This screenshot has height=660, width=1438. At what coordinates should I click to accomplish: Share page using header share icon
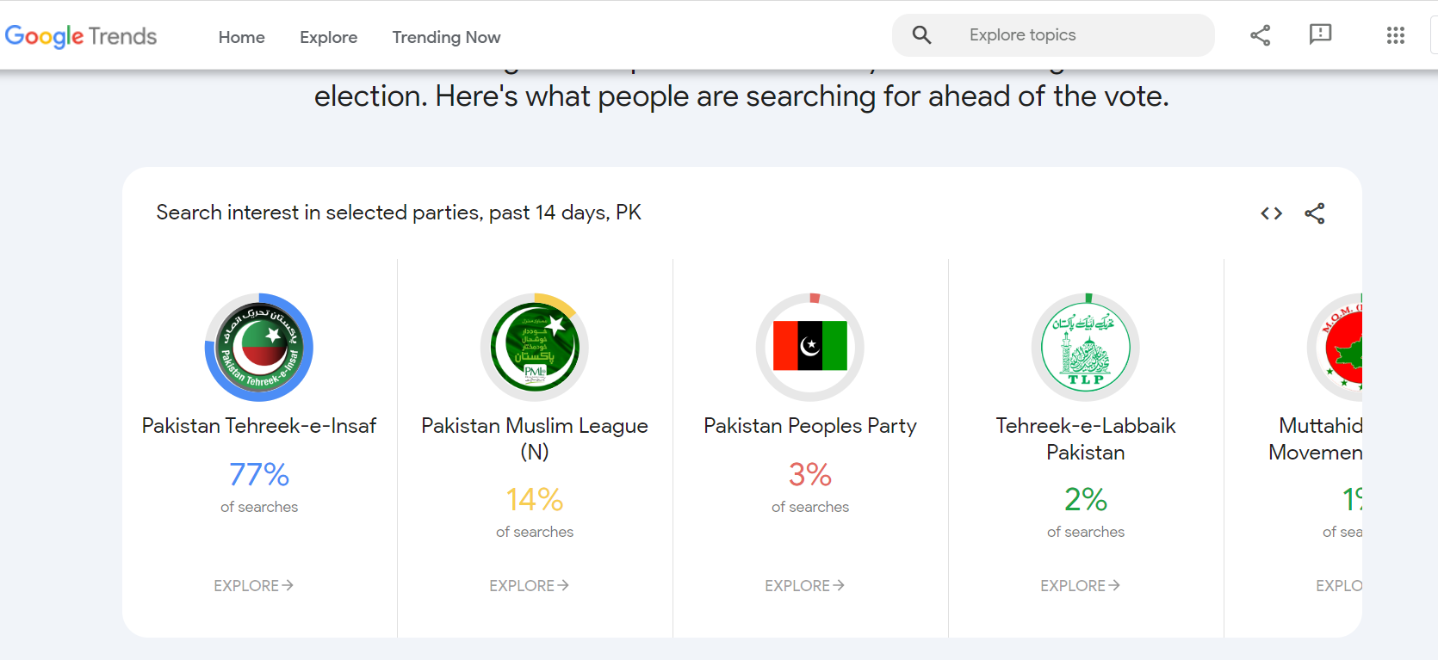click(1260, 35)
